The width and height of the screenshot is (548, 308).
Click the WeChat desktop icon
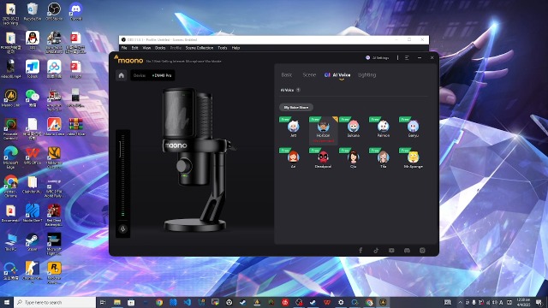pyautogui.click(x=33, y=98)
